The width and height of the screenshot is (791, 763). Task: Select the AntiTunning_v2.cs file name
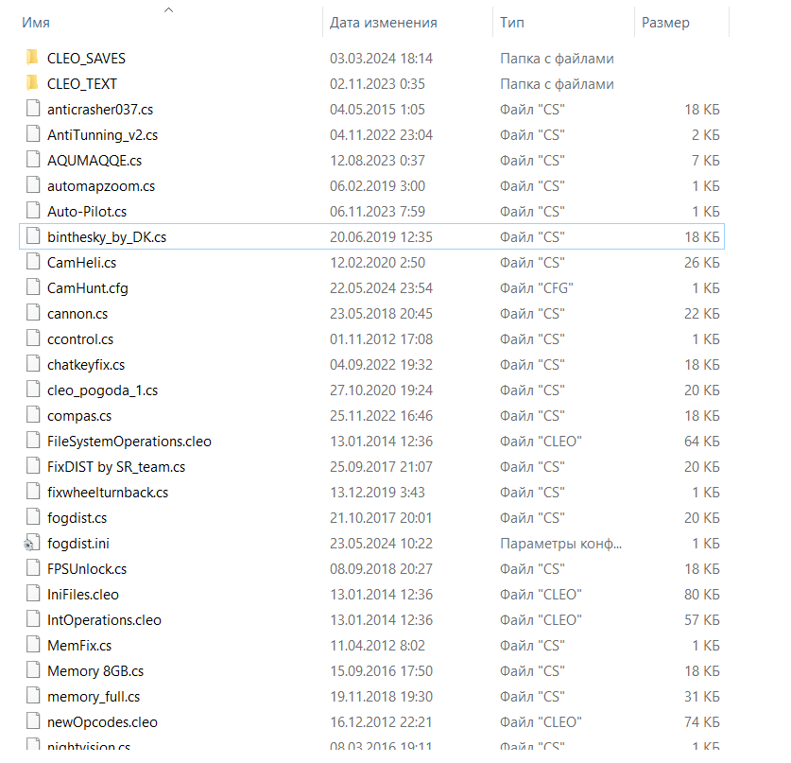tap(102, 134)
